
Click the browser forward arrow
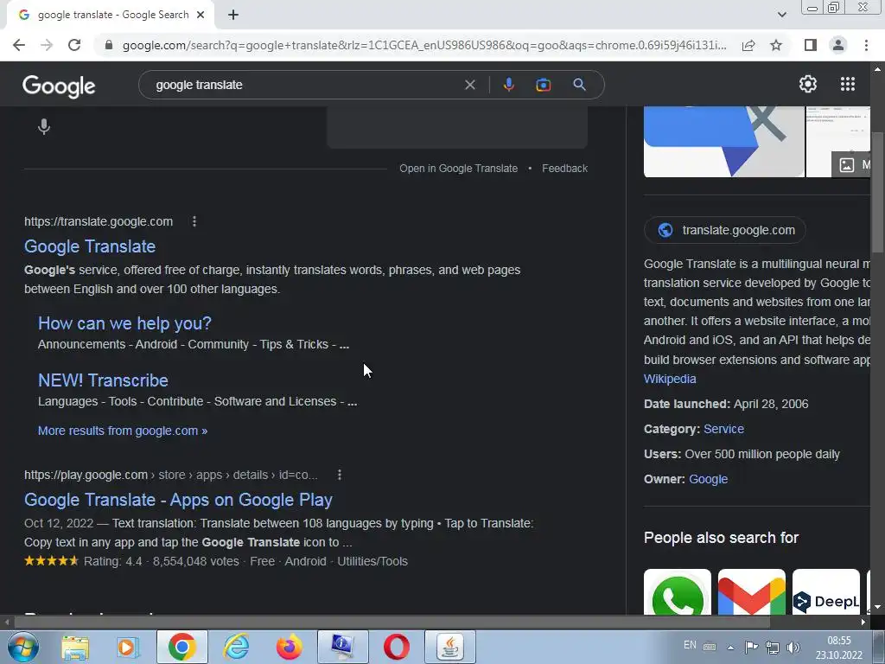coord(47,45)
